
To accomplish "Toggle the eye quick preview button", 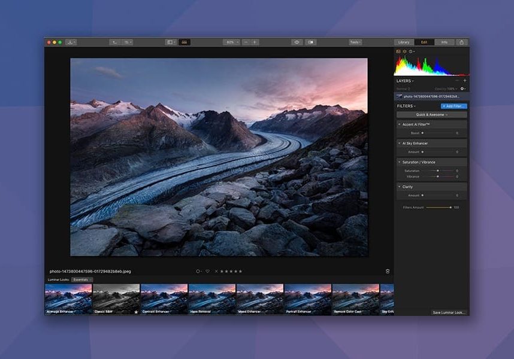I will [297, 42].
